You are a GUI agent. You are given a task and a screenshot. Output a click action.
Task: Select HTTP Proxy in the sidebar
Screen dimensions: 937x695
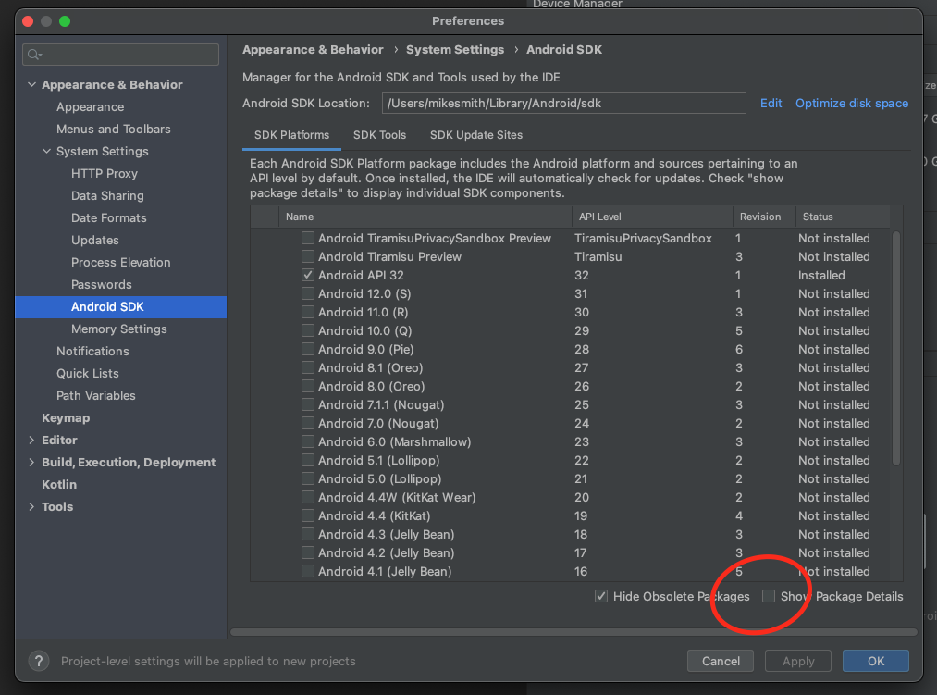pyautogui.click(x=105, y=173)
